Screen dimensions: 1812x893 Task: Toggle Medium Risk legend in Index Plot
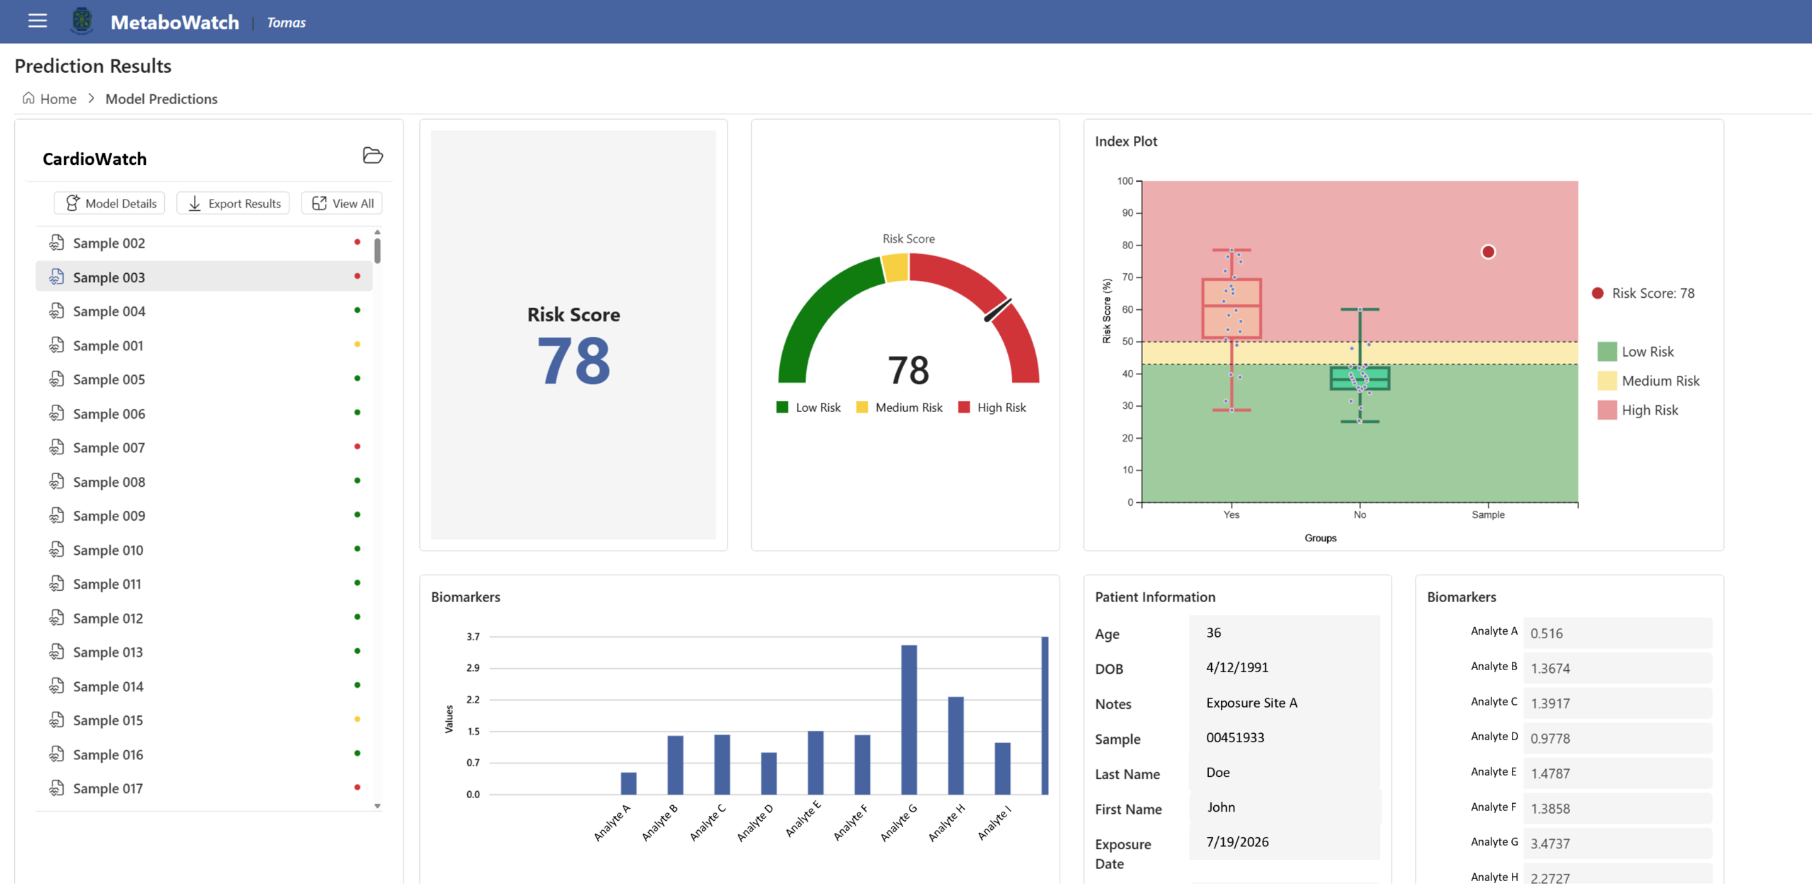[x=1648, y=381]
